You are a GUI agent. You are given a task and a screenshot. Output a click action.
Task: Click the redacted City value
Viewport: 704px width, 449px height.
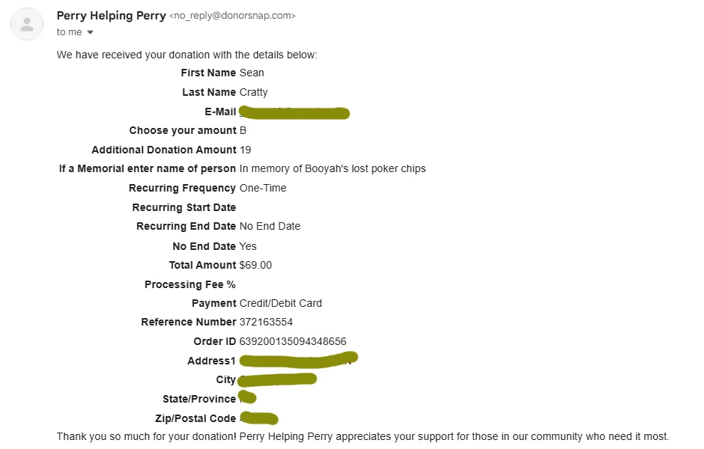[x=277, y=379]
